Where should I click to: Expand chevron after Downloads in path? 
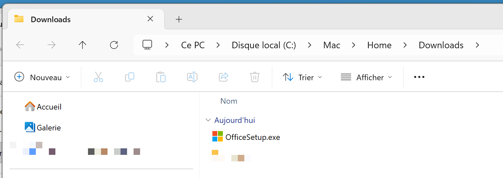[477, 45]
